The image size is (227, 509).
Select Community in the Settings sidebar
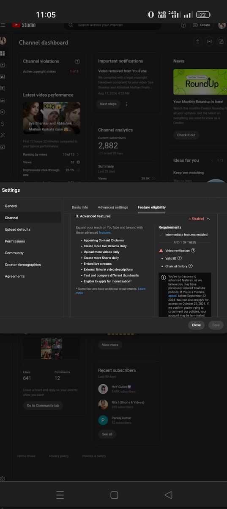coord(30,253)
